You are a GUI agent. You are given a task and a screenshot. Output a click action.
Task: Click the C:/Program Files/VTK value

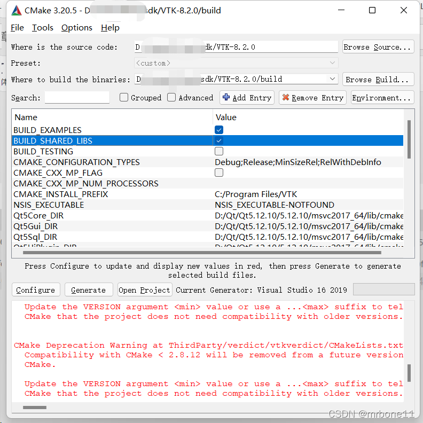pyautogui.click(x=256, y=194)
